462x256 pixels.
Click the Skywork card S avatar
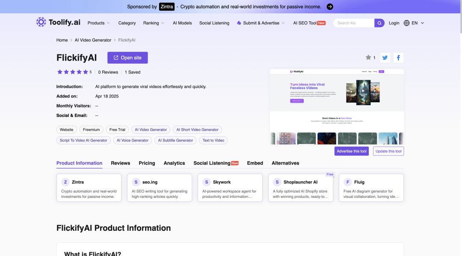tap(207, 182)
